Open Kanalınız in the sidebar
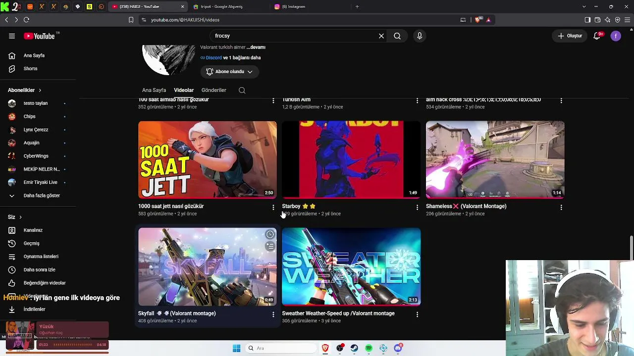 (38, 230)
